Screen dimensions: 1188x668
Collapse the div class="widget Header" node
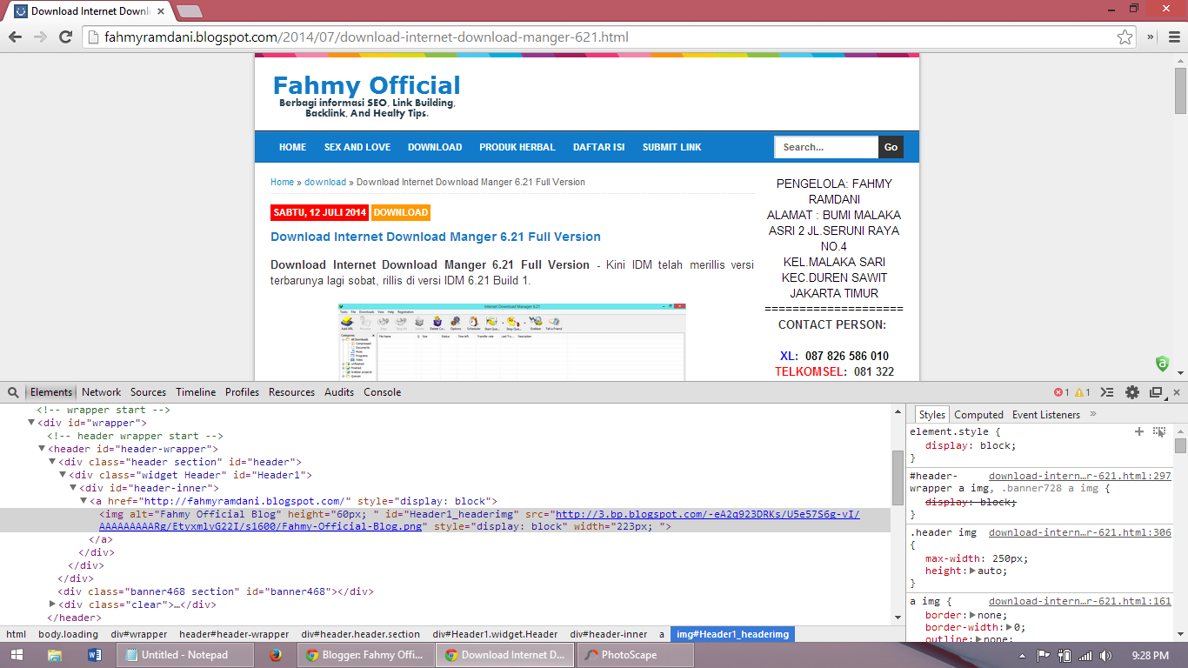(x=63, y=475)
